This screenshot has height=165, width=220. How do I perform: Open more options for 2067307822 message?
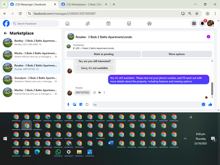pyautogui.click(x=104, y=92)
